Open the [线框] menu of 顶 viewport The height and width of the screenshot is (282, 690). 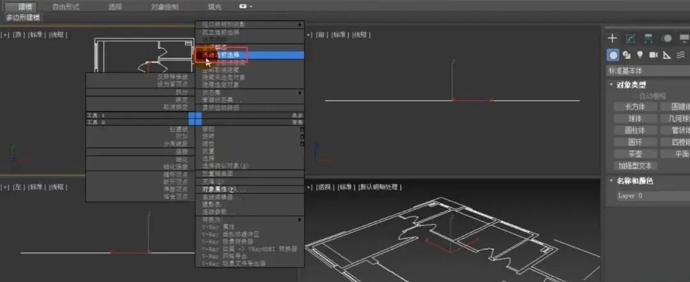58,34
